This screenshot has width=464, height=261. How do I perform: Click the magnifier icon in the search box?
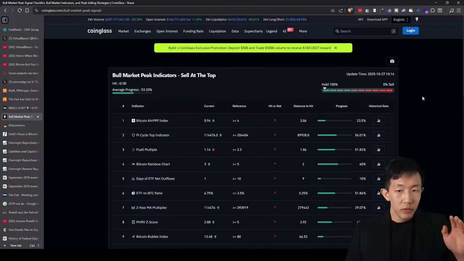pos(337,31)
